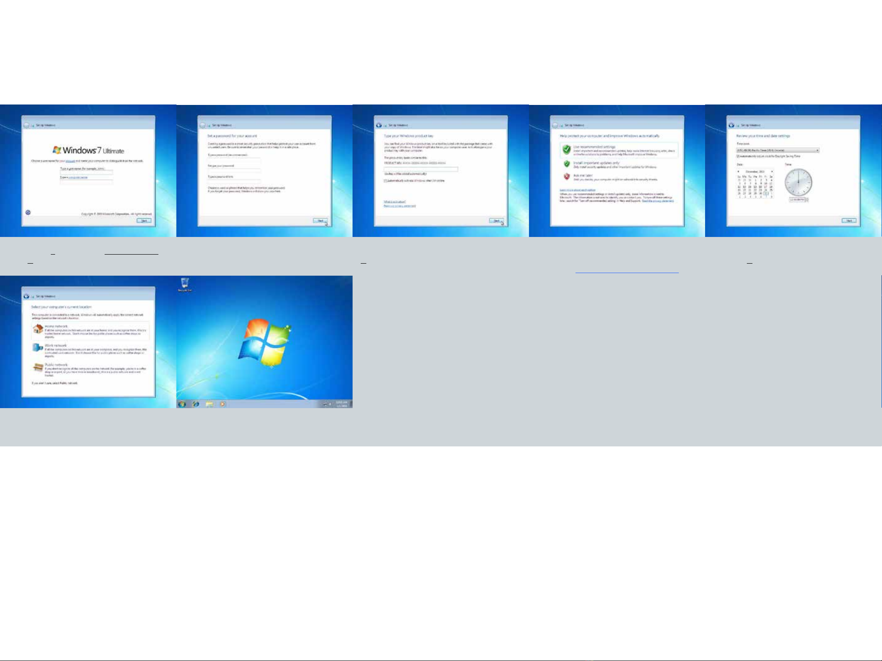Click the 'Retype your password' field
882x661 pixels.
tap(234, 170)
